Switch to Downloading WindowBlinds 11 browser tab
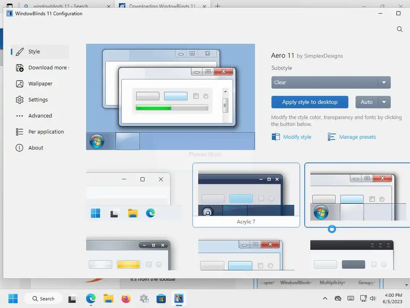410x308 pixels. 162,6
